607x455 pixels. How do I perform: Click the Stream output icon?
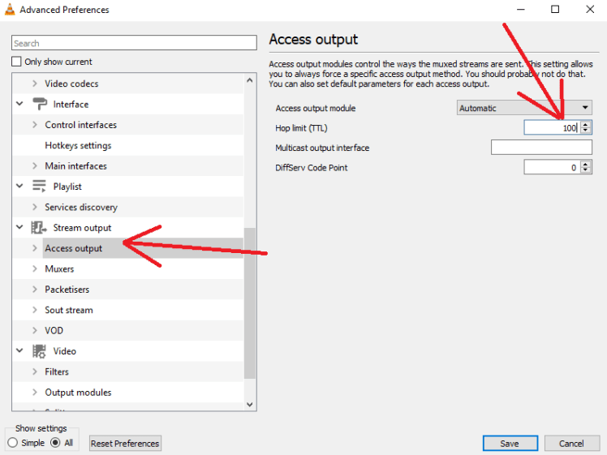point(39,228)
